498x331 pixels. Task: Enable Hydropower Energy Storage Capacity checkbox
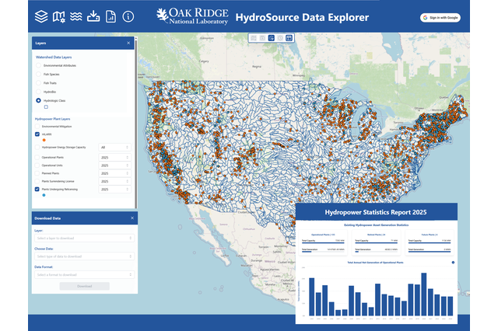click(x=37, y=147)
